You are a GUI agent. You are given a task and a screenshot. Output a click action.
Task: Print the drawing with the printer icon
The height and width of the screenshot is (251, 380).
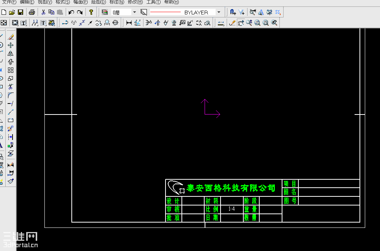[x=32, y=12]
